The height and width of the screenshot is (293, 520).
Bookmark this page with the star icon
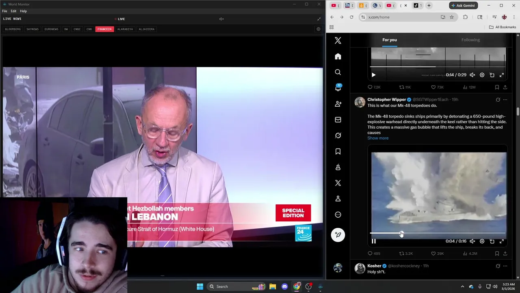451,17
